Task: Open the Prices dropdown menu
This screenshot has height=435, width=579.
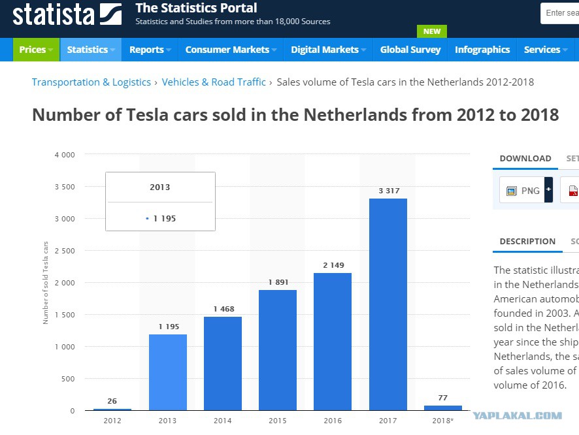Action: pos(36,50)
